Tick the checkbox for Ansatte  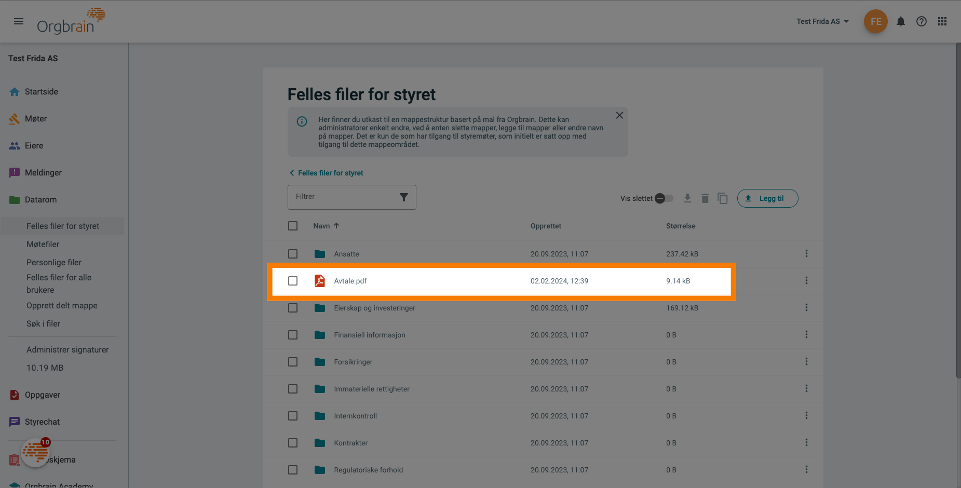pyautogui.click(x=293, y=254)
